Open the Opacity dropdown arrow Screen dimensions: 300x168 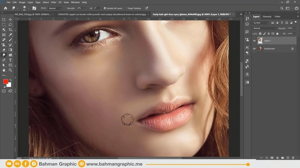click(x=295, y=28)
